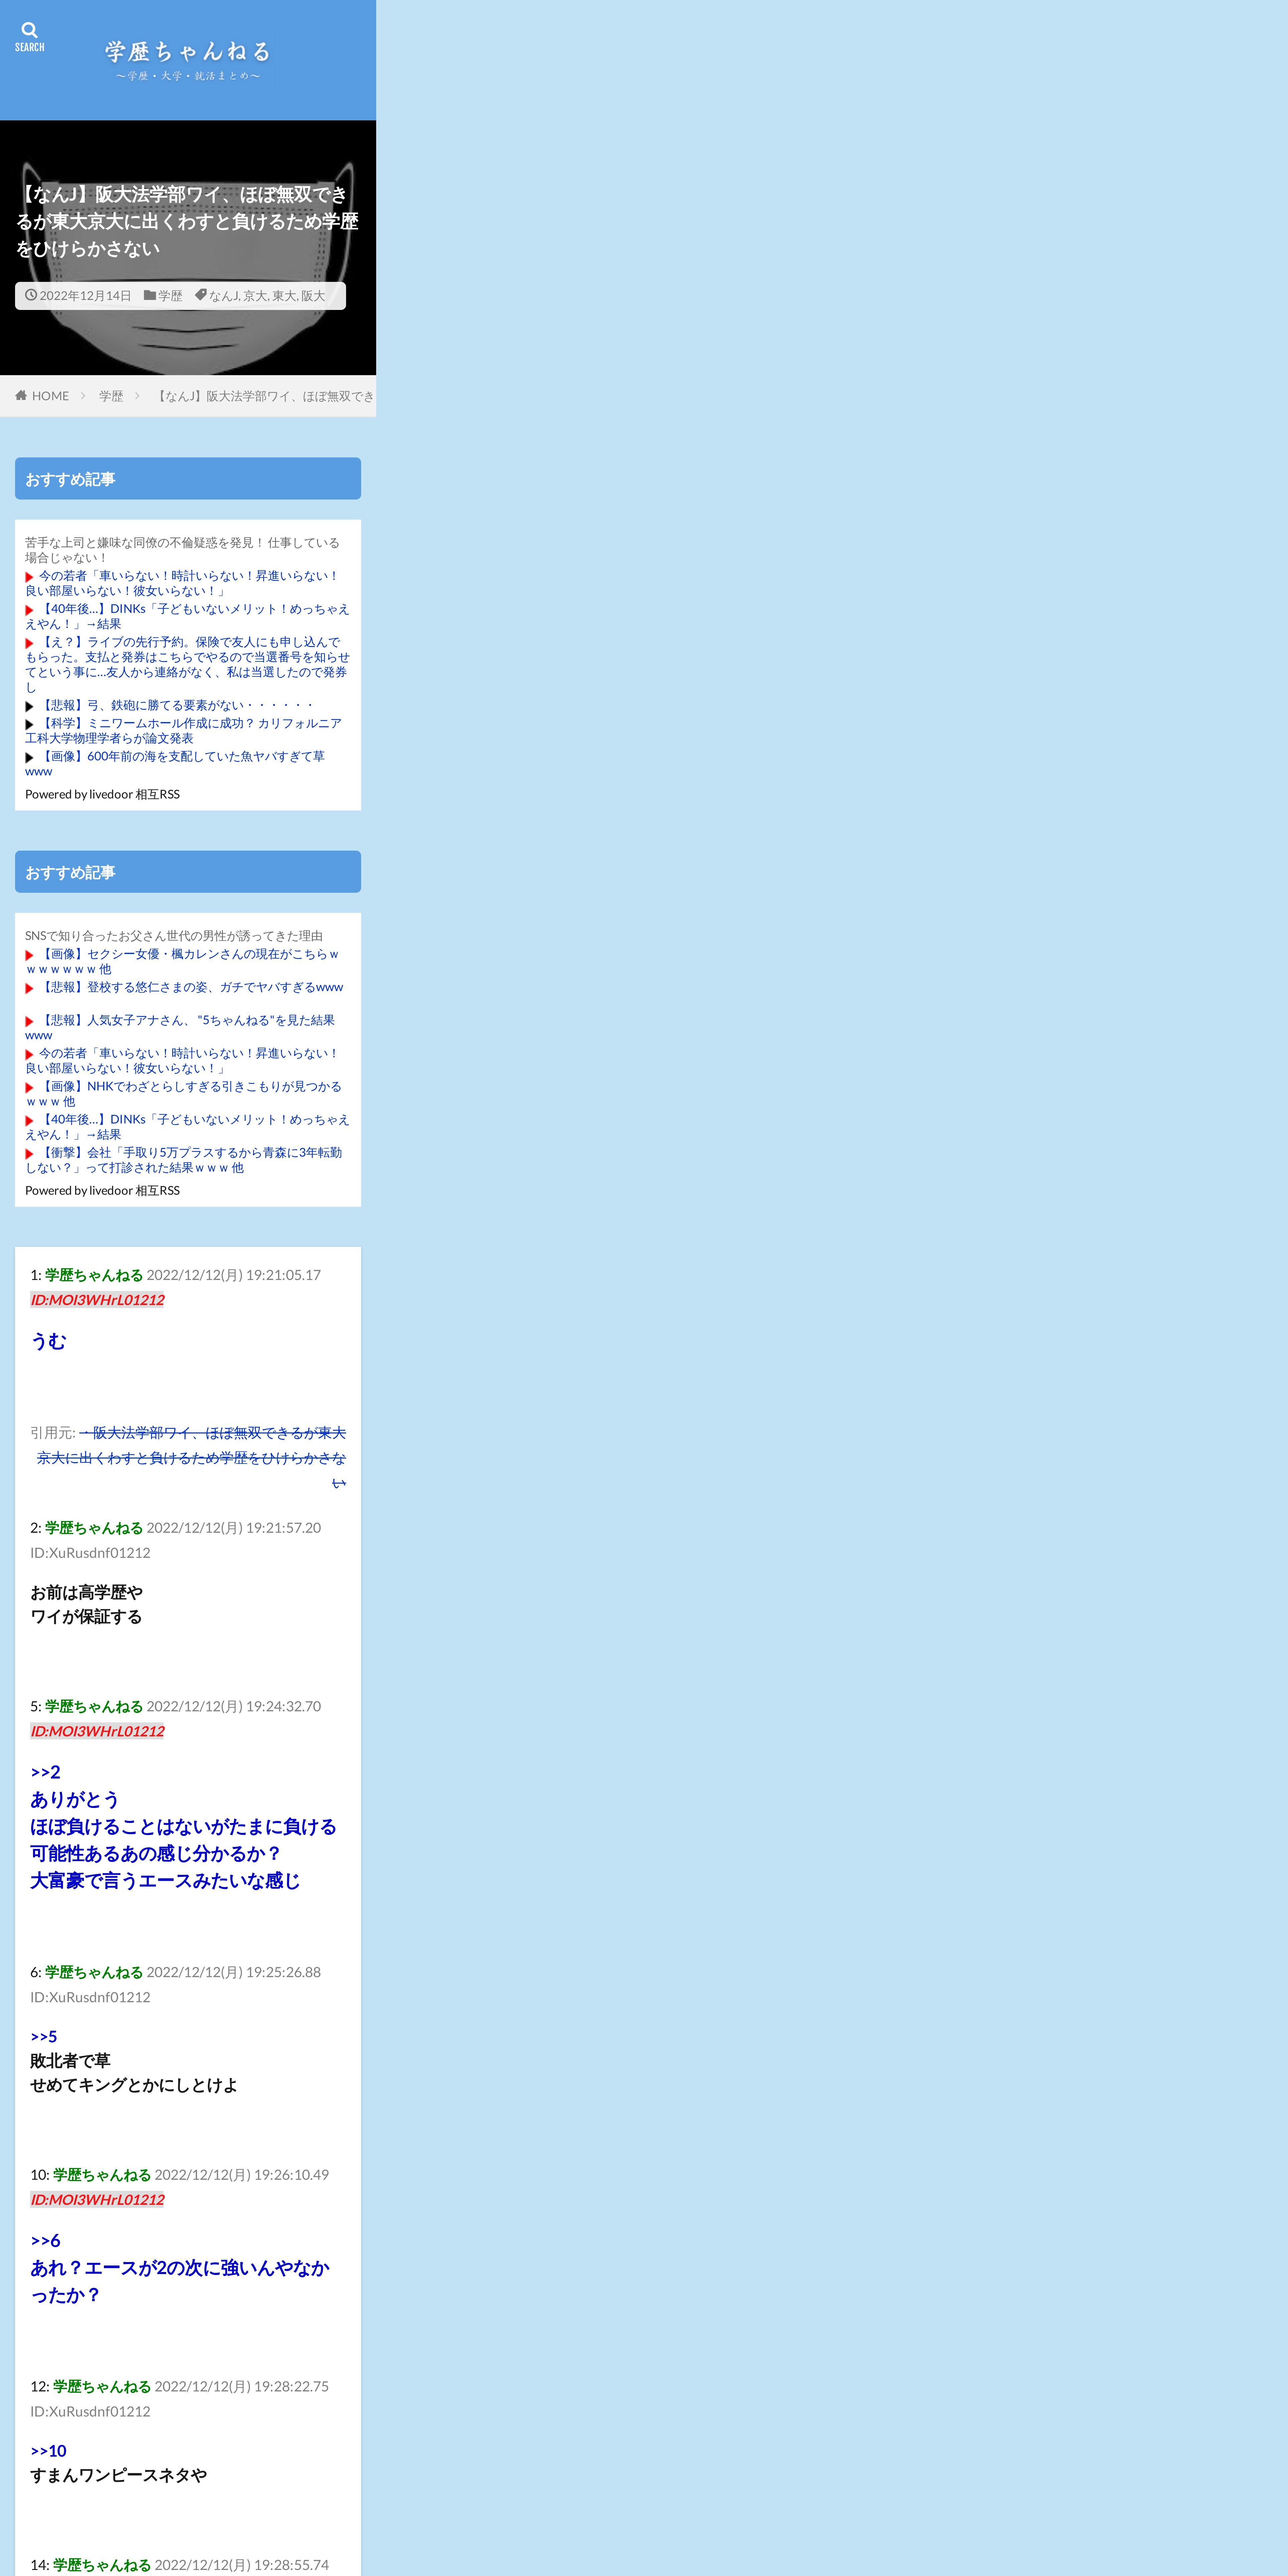Open the SNSで知り合ったお父さん世代 article
1288x2576 pixels.
tap(174, 936)
